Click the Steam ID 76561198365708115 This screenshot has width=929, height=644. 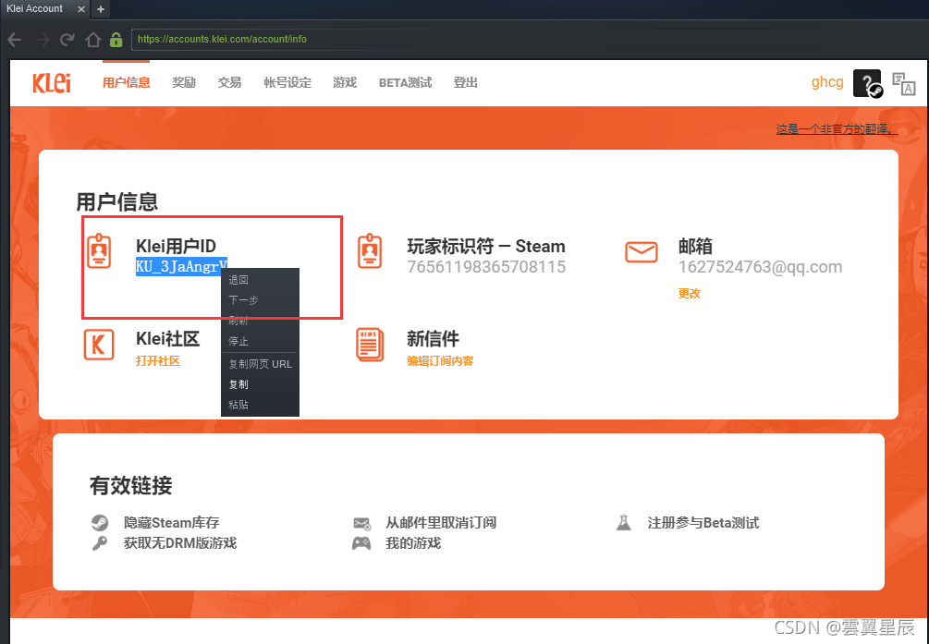pyautogui.click(x=486, y=267)
